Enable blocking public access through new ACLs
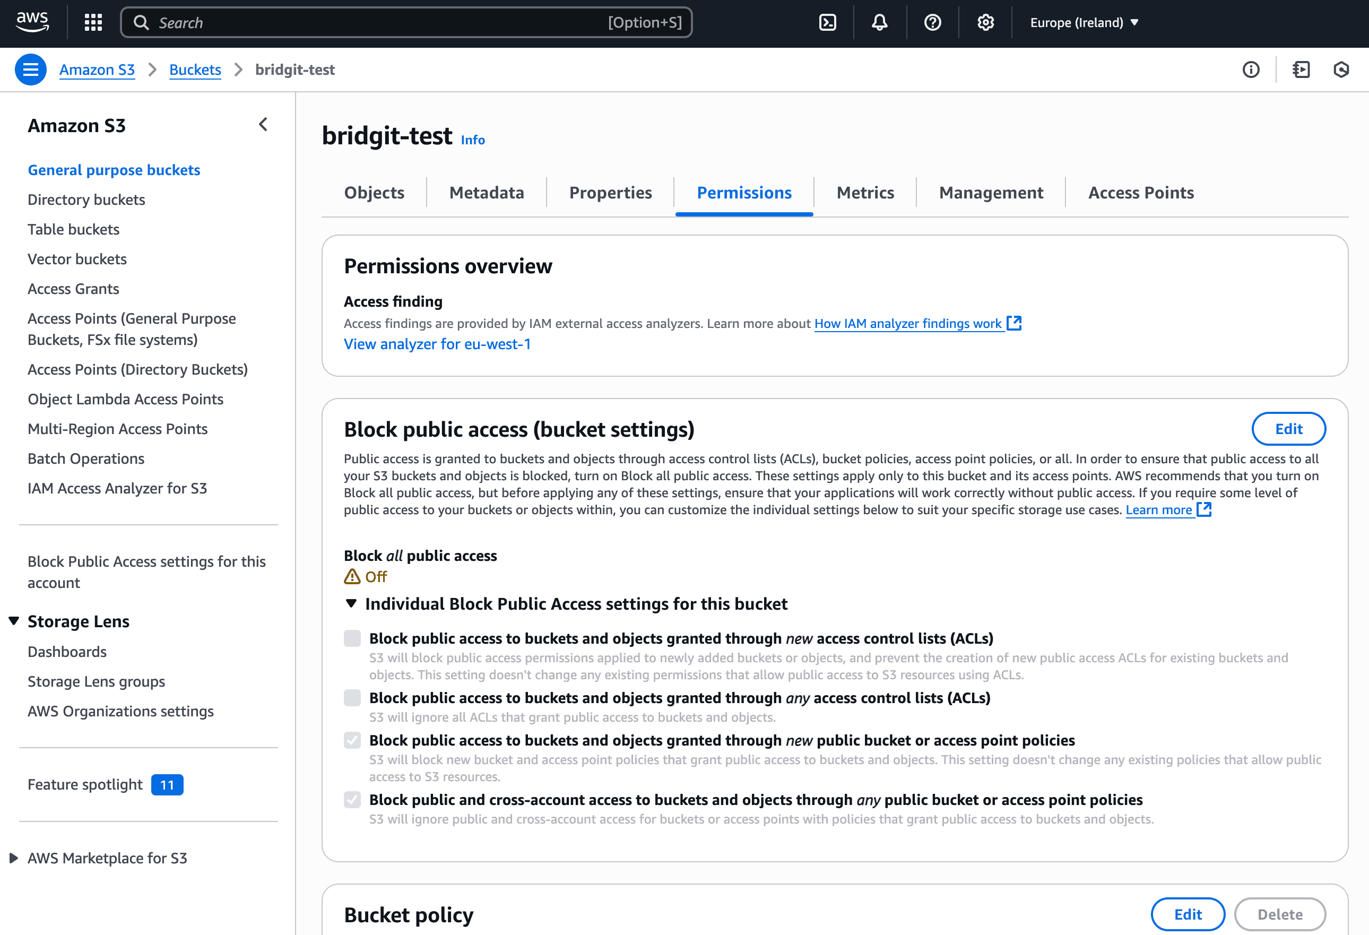The image size is (1369, 935). point(352,638)
